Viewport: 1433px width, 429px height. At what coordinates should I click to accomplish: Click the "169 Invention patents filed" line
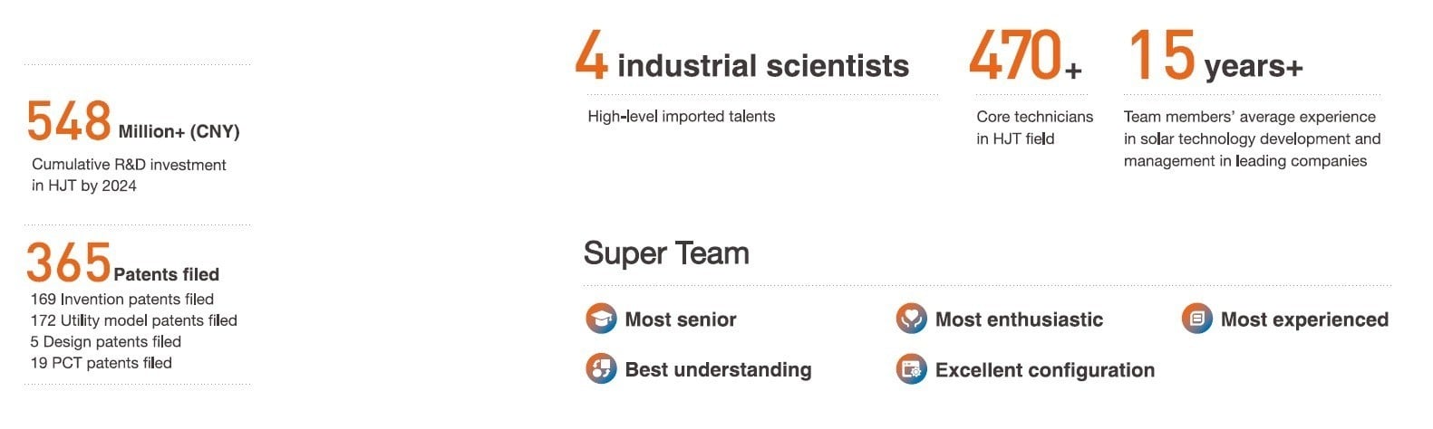tap(122, 299)
